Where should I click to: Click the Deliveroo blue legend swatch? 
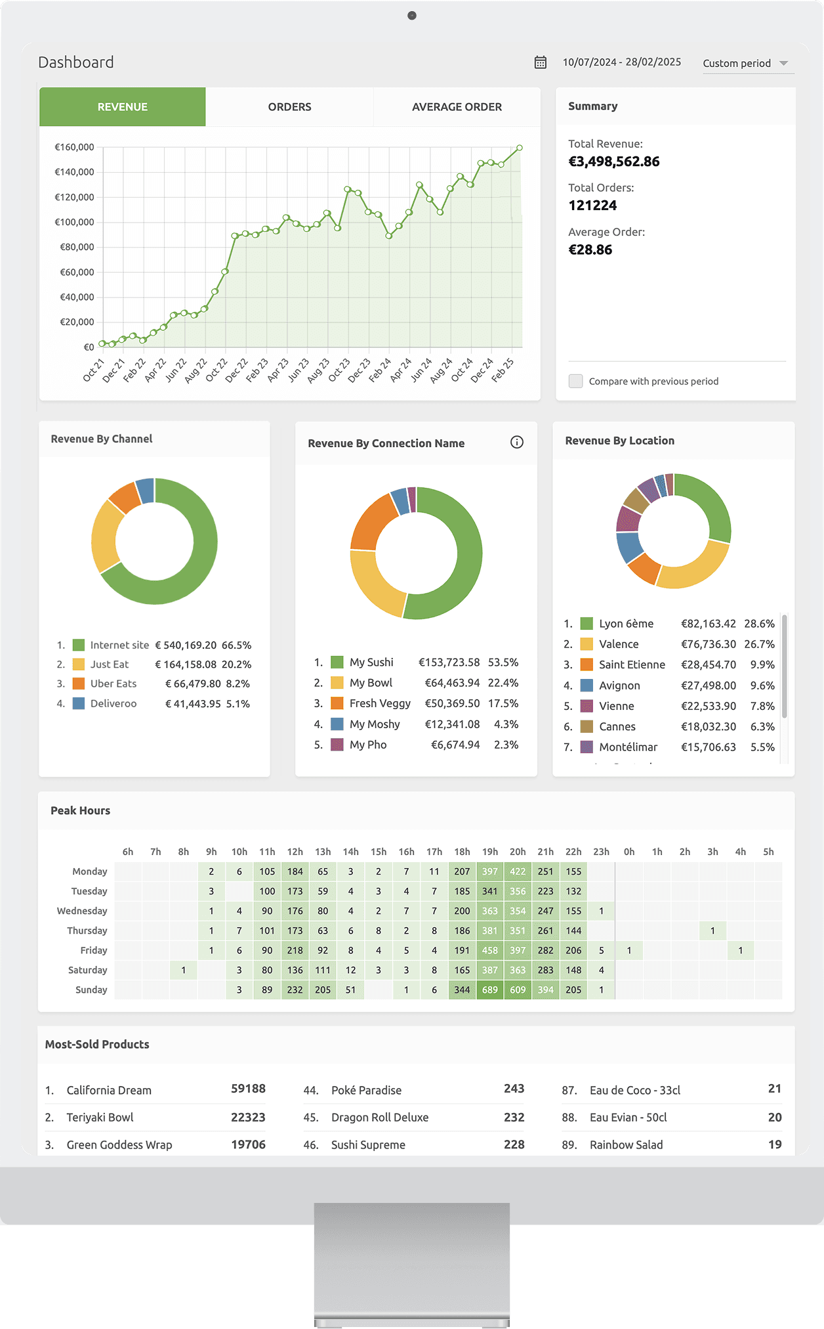[79, 703]
